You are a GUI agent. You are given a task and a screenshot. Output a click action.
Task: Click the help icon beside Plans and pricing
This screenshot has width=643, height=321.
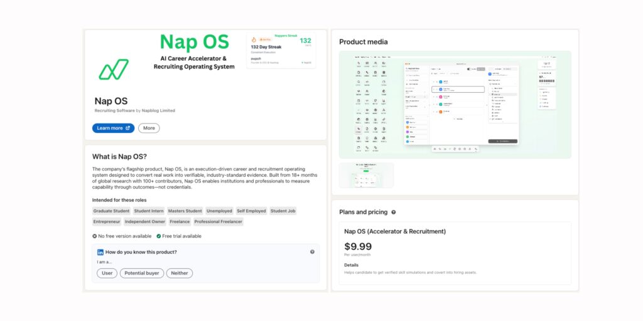pyautogui.click(x=394, y=212)
